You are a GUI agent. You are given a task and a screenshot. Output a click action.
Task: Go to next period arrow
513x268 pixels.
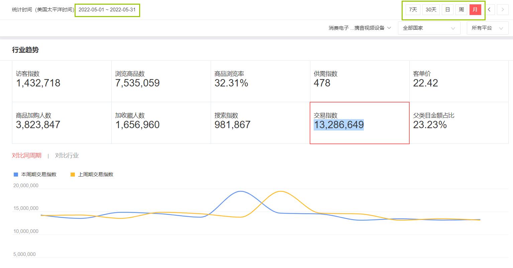[x=503, y=10]
